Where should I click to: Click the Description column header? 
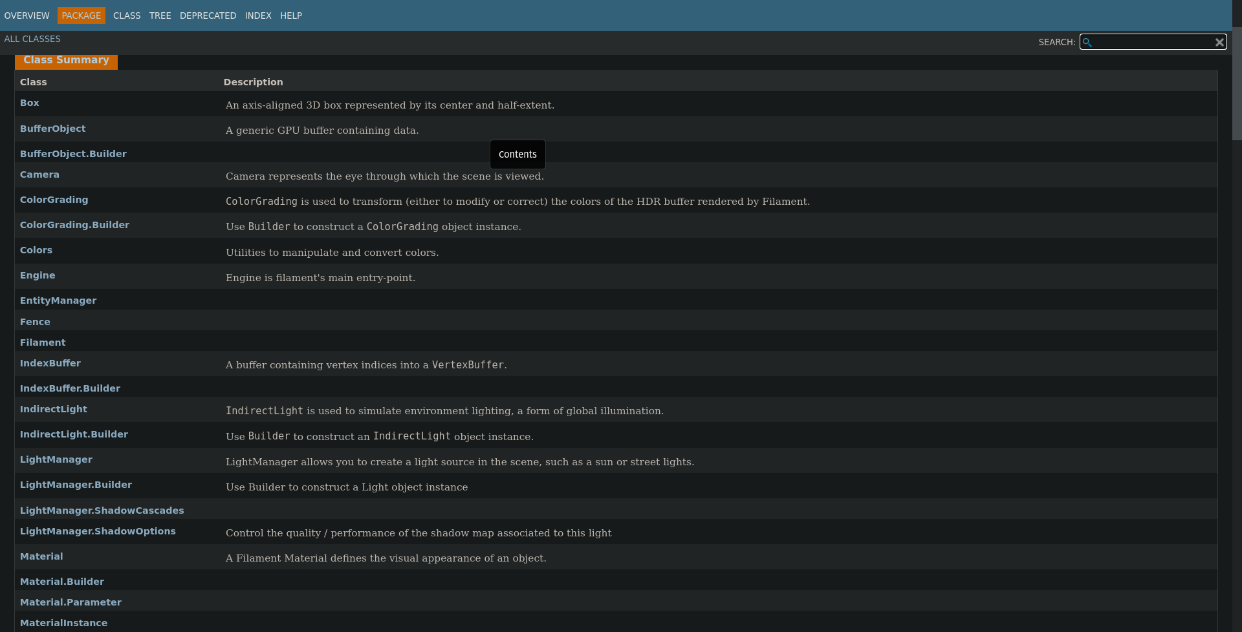pyautogui.click(x=253, y=82)
